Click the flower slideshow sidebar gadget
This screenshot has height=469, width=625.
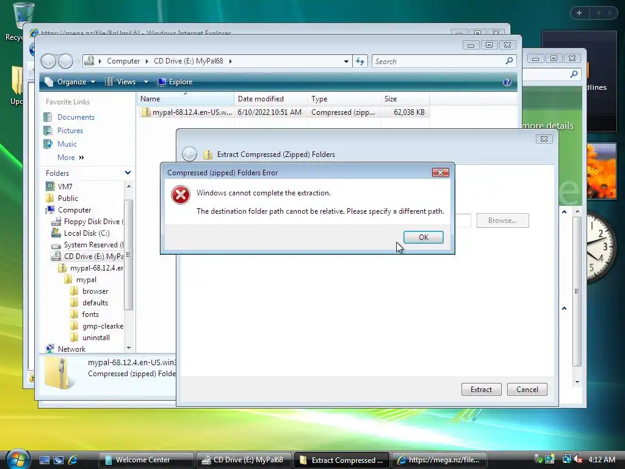(x=601, y=172)
